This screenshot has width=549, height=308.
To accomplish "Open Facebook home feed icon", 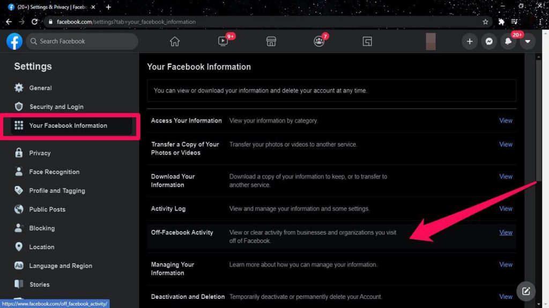I will pyautogui.click(x=175, y=41).
